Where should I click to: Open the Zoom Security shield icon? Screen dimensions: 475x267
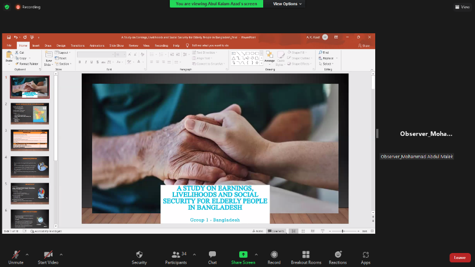coord(139,254)
